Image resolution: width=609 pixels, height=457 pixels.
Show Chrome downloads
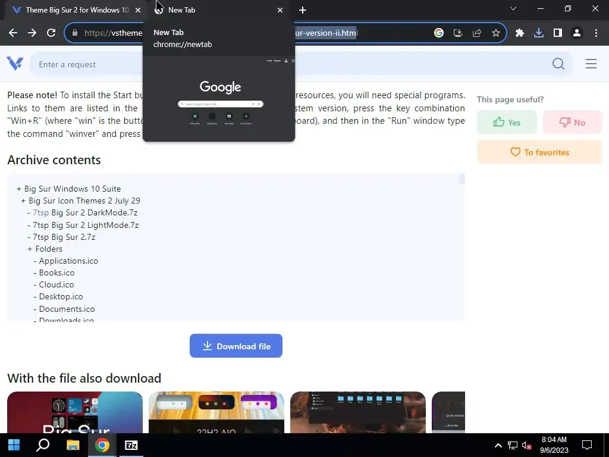[539, 33]
